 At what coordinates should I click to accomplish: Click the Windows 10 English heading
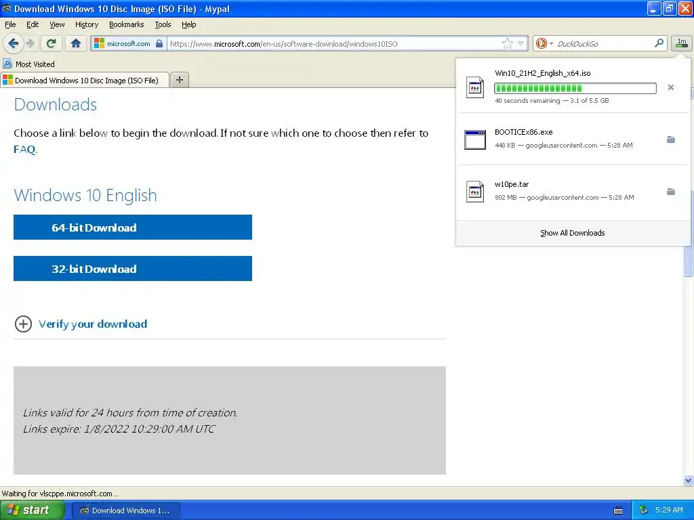pyautogui.click(x=85, y=196)
